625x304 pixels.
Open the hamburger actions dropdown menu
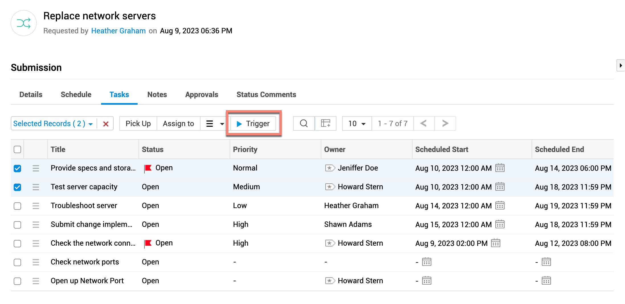tap(215, 124)
